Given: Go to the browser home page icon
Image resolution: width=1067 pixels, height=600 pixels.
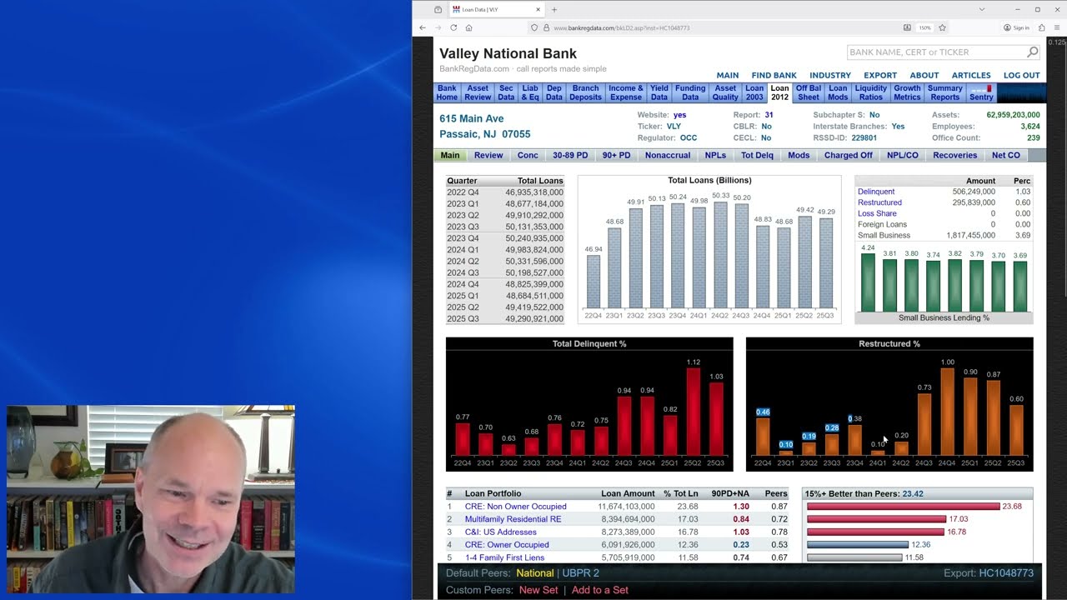Looking at the screenshot, I should 468,27.
